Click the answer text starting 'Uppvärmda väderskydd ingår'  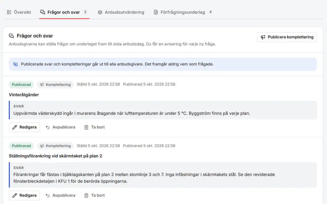pyautogui.click(x=132, y=114)
